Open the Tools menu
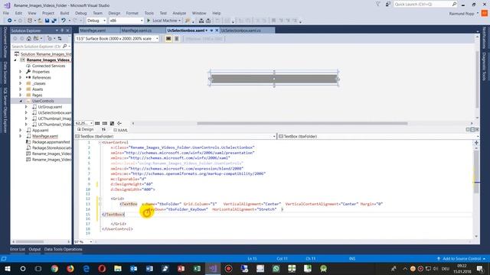The height and width of the screenshot is (275, 490). [149, 13]
